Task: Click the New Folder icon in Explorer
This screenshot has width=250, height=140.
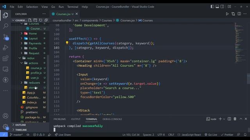Action: (35, 20)
